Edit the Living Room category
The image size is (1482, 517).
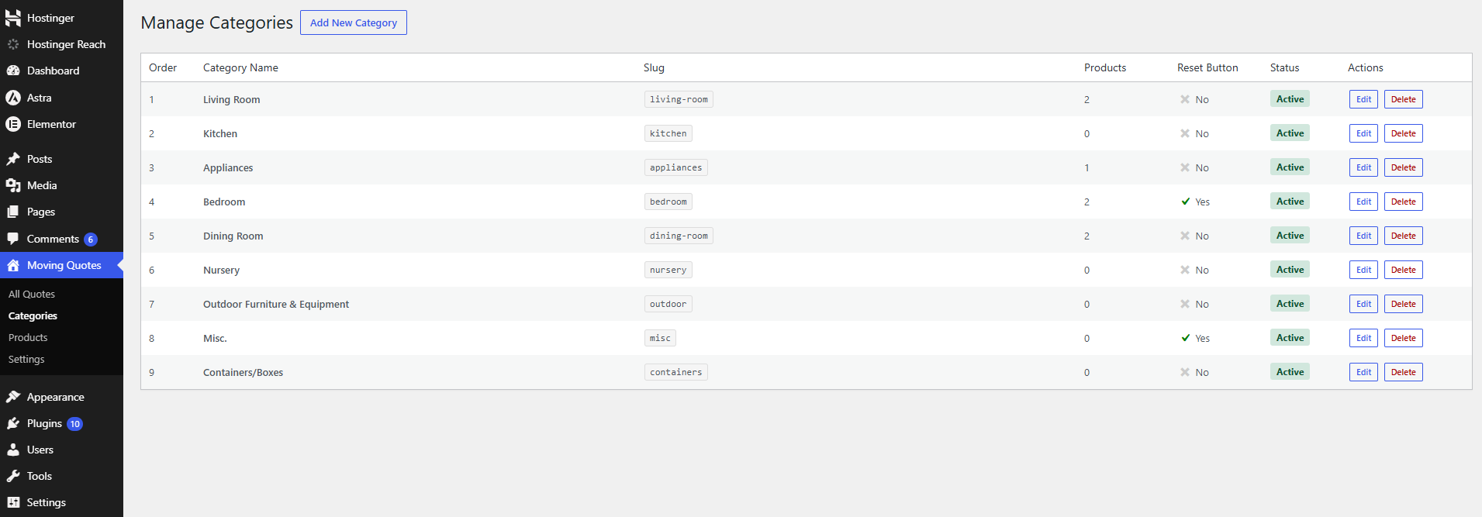(x=1363, y=99)
